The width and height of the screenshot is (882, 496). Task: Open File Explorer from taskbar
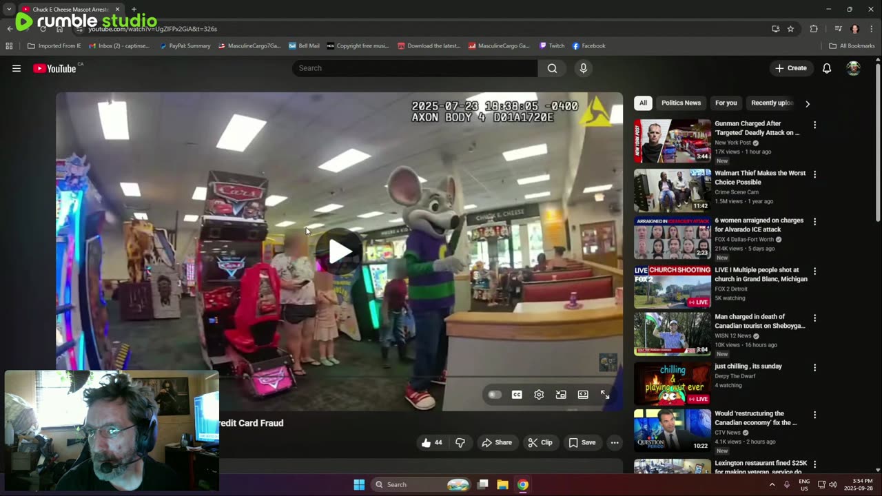[x=503, y=484]
